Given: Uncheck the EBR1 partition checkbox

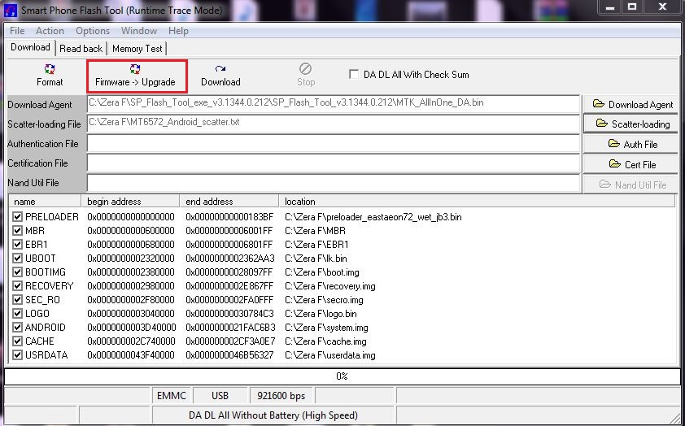Looking at the screenshot, I should (x=17, y=245).
